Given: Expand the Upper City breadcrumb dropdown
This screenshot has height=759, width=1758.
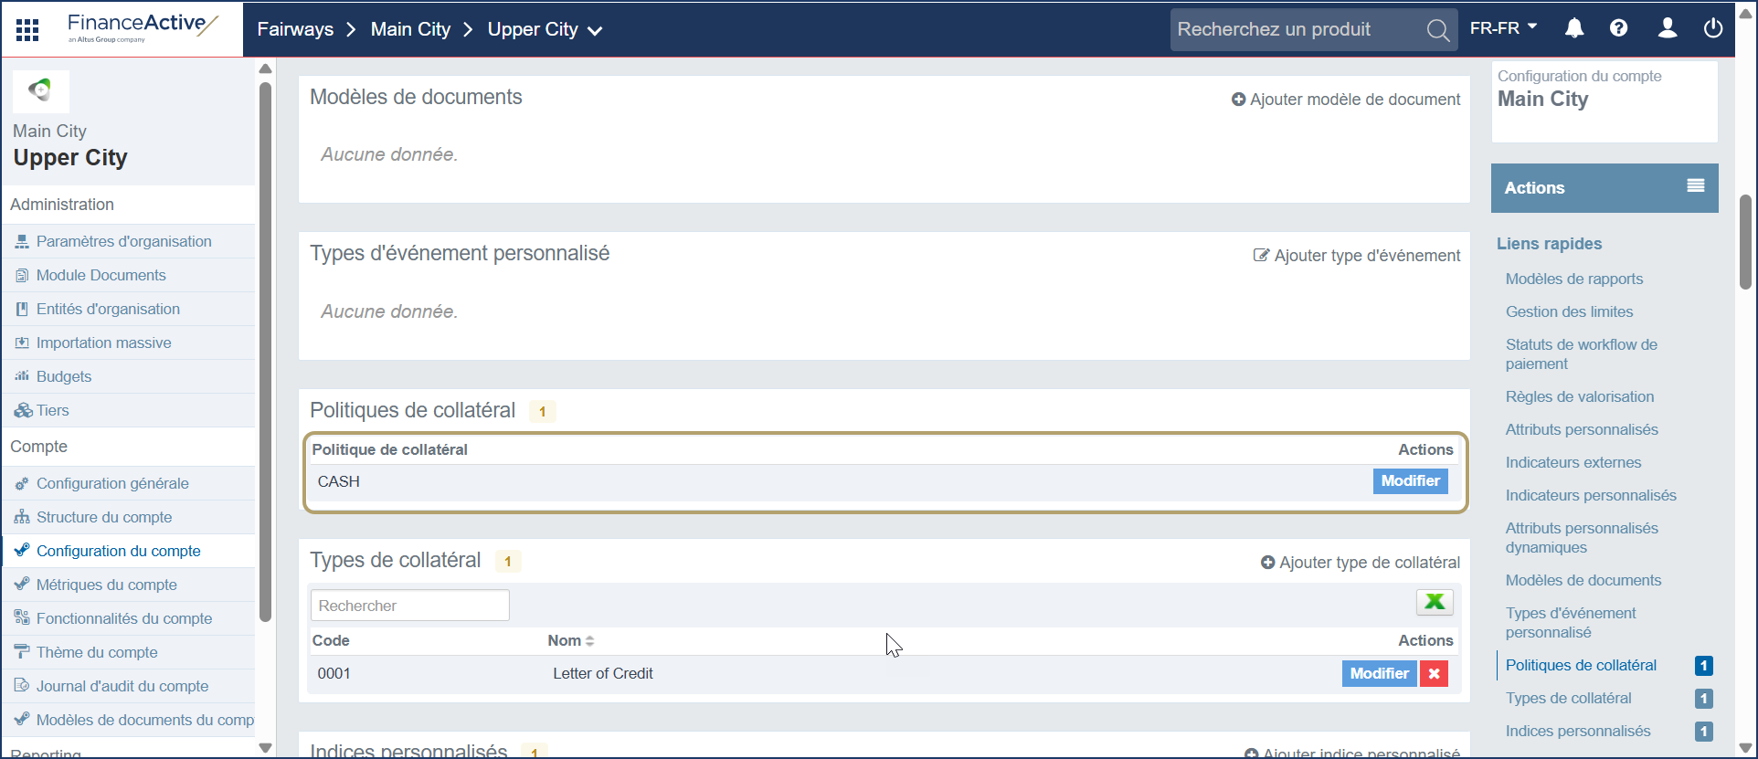Looking at the screenshot, I should pyautogui.click(x=595, y=31).
